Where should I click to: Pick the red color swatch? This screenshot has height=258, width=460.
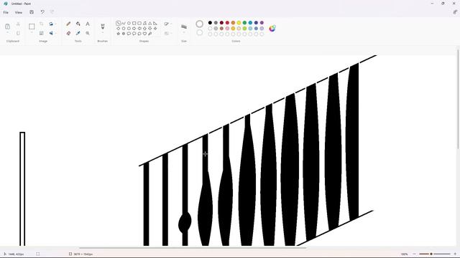227,22
